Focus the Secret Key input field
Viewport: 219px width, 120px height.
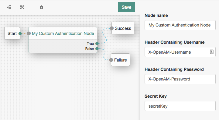[180, 106]
